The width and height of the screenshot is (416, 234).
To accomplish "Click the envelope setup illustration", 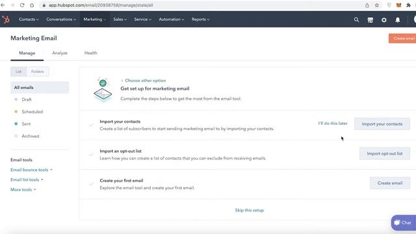I will coord(103,90).
